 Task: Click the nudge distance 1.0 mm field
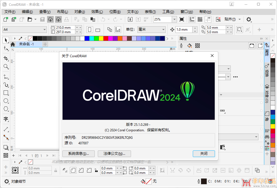184,30
